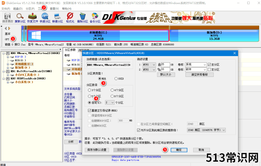Go to previous disk with left arrow
The image size is (261, 166).
click(x=6, y=28)
